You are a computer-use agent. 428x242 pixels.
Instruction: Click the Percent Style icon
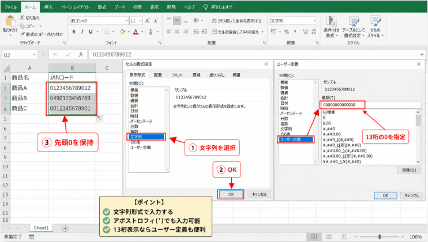coord(287,32)
